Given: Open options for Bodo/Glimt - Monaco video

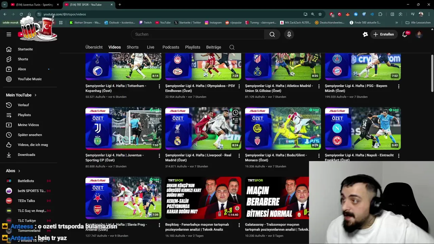Looking at the screenshot, I should pos(319,156).
